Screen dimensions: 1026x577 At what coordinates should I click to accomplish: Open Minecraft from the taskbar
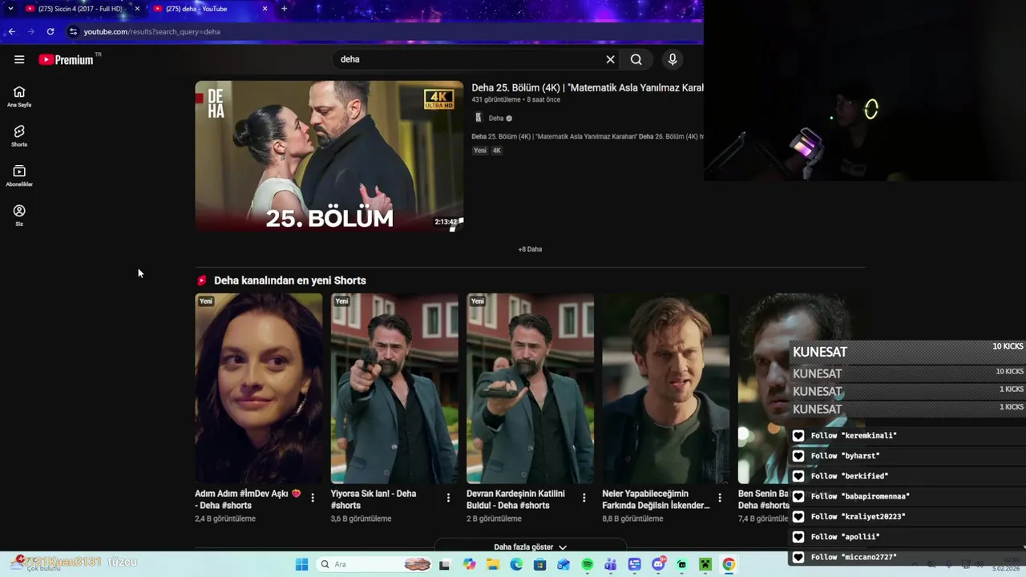point(705,564)
